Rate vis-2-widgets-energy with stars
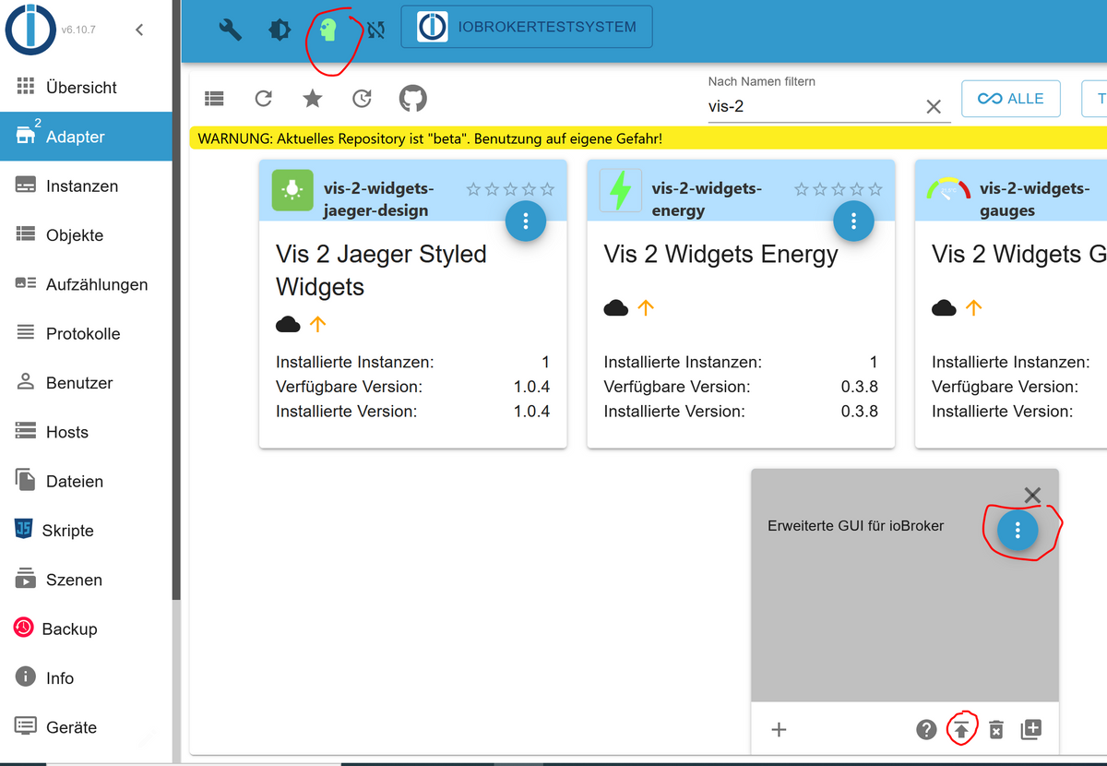 839,189
